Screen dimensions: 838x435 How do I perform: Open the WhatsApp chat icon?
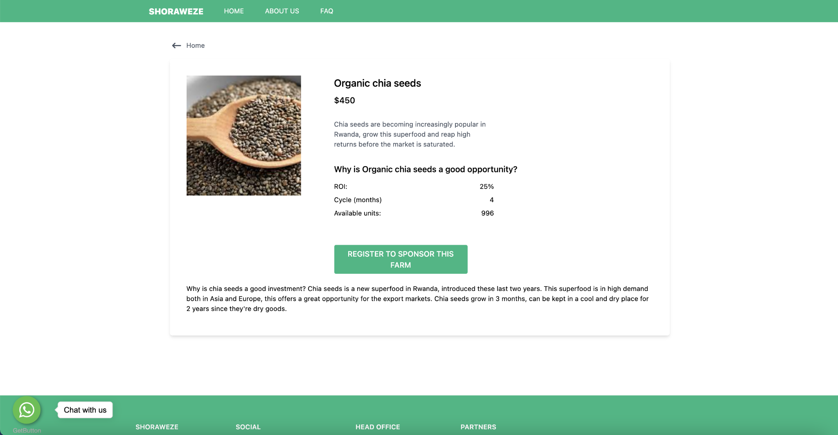(27, 410)
